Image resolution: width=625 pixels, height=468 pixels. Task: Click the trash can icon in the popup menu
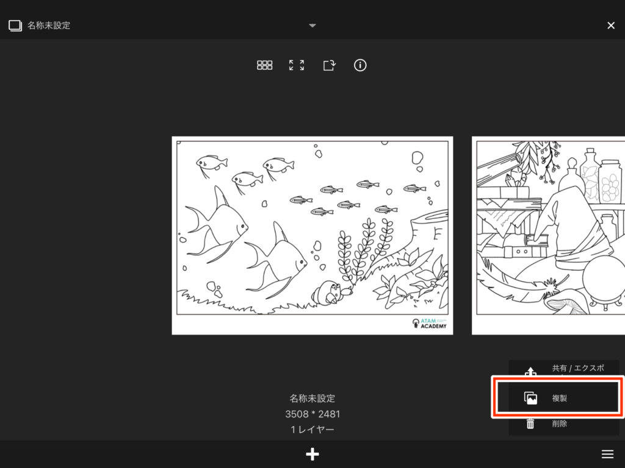tap(530, 424)
